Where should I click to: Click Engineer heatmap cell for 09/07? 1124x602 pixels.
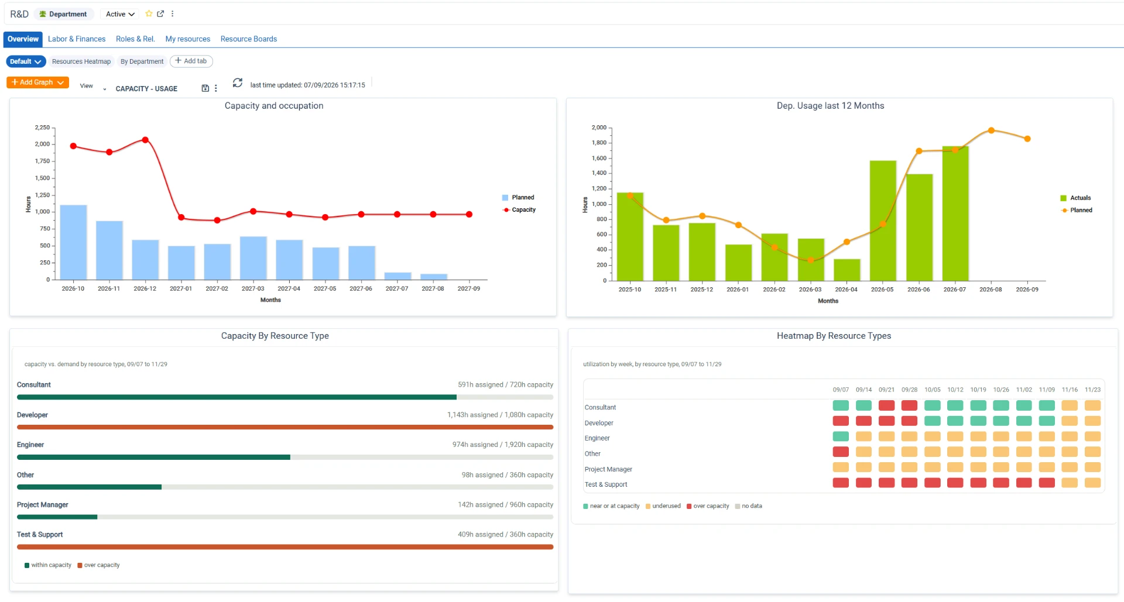841,436
